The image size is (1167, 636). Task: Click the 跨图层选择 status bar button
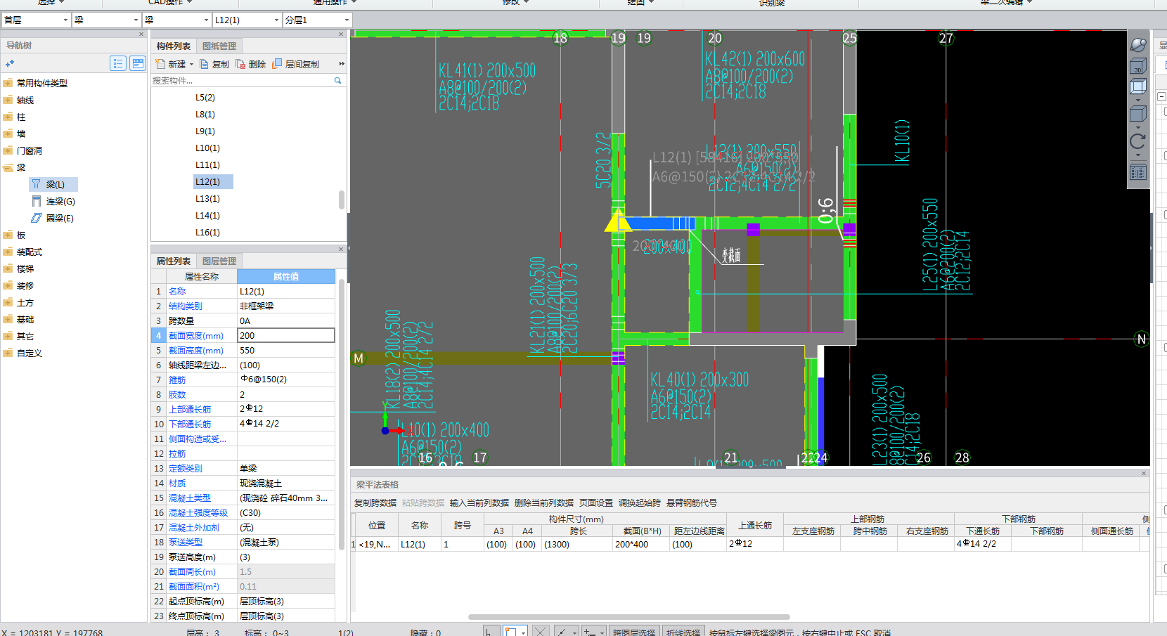[634, 632]
